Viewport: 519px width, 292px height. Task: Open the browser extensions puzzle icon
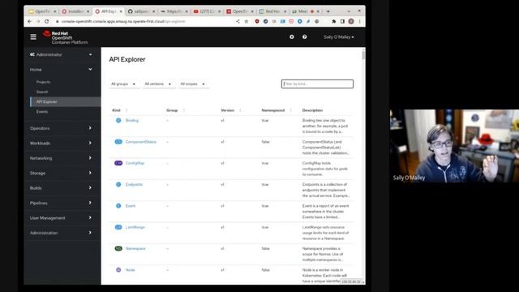333,21
